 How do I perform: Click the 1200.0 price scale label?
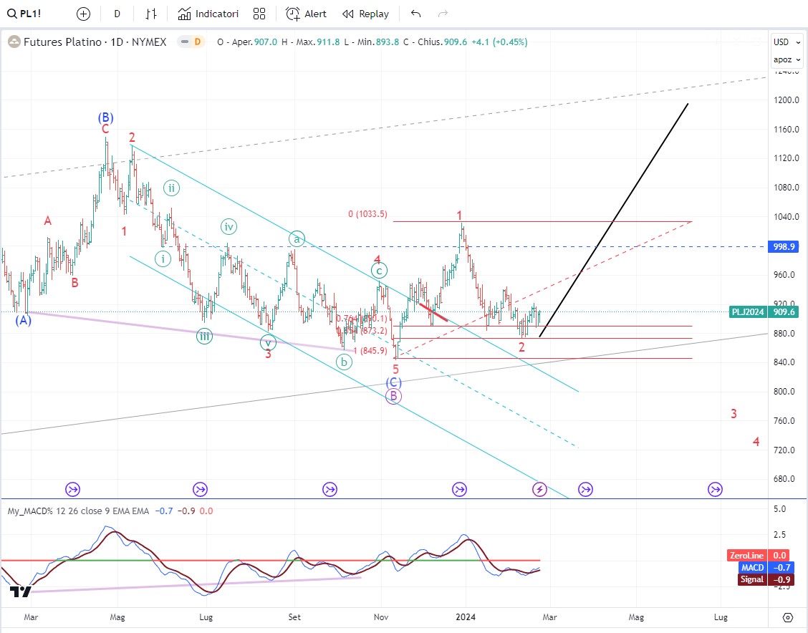pyautogui.click(x=786, y=100)
